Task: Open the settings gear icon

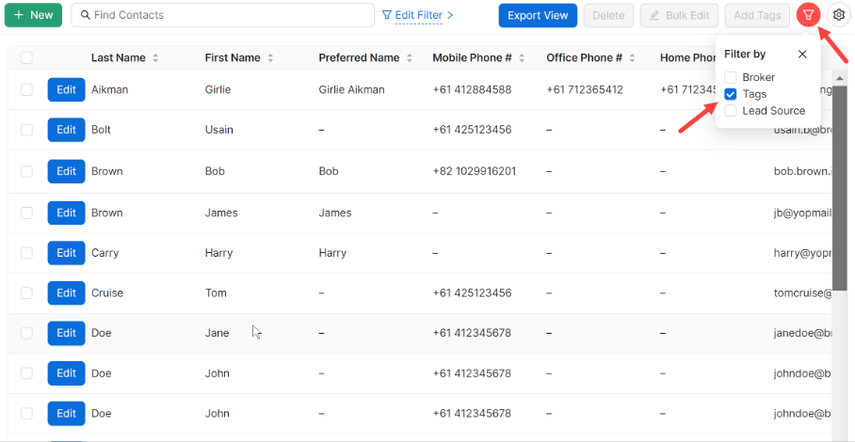Action: [837, 15]
